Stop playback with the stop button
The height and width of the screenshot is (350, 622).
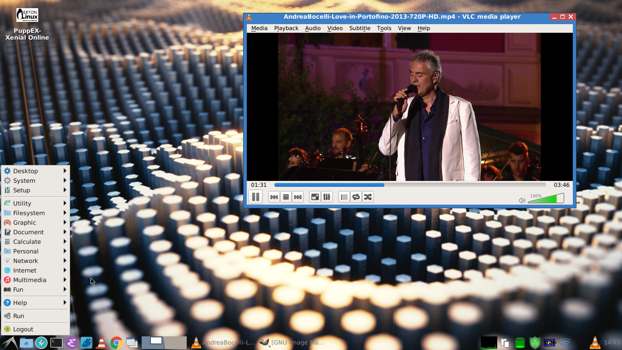(286, 197)
